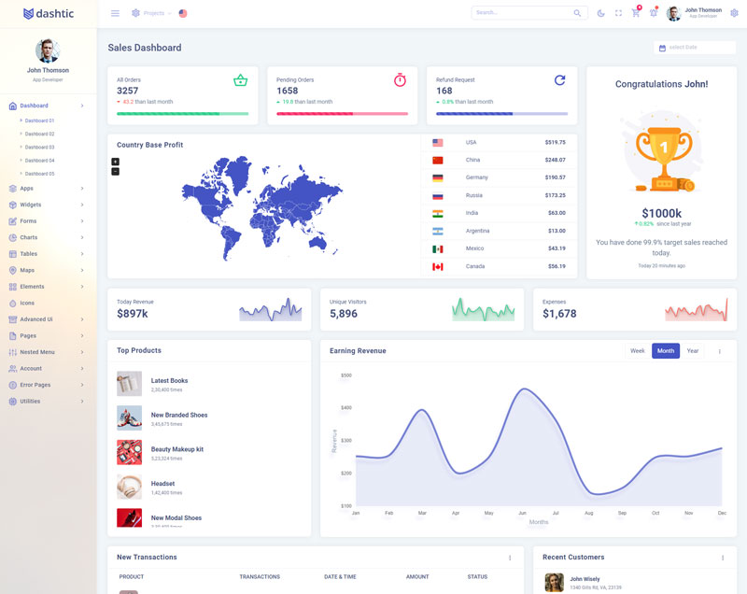Open the notifications bell

click(653, 13)
